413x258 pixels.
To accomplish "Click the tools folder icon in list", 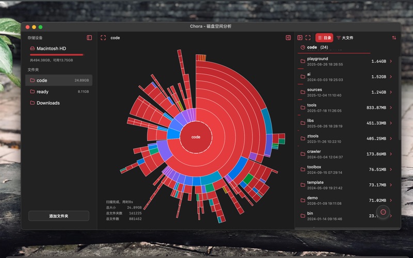I will click(303, 108).
